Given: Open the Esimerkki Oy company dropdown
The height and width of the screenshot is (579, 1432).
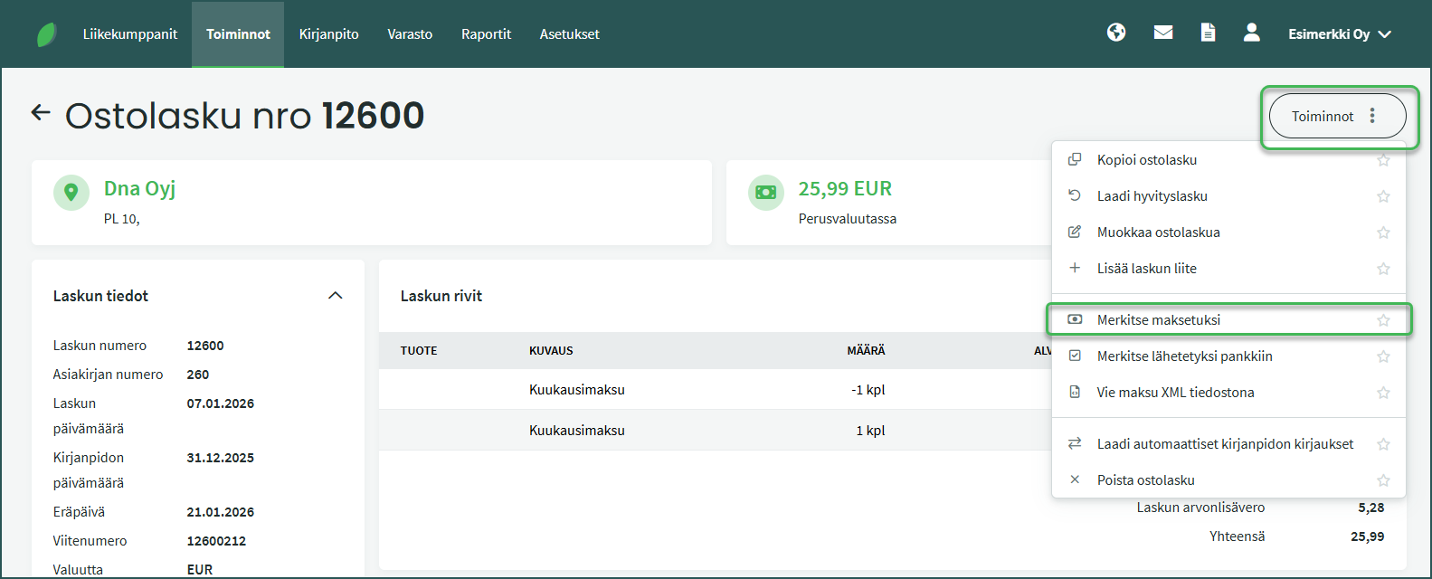Looking at the screenshot, I should tap(1339, 34).
